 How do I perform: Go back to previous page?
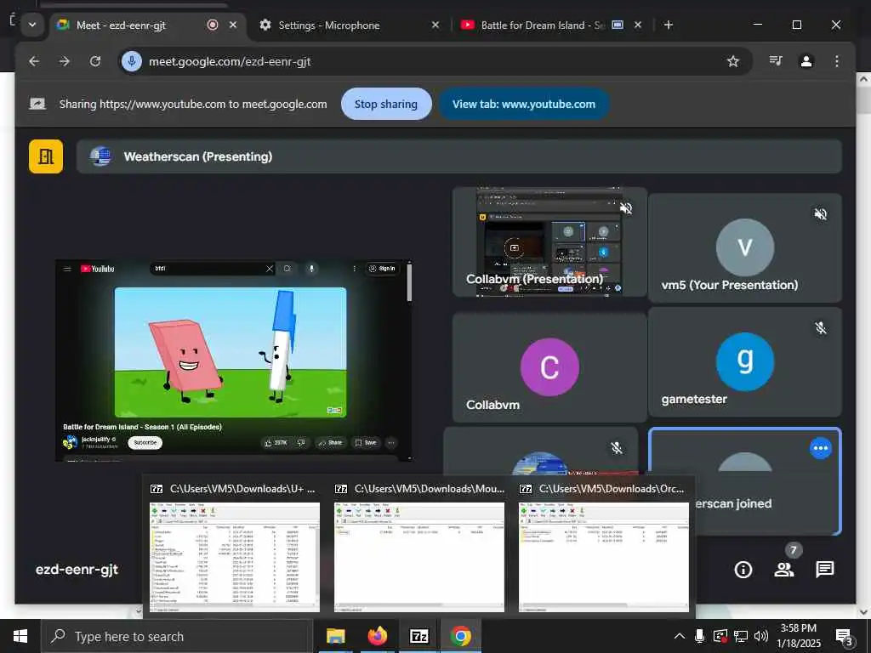34,61
